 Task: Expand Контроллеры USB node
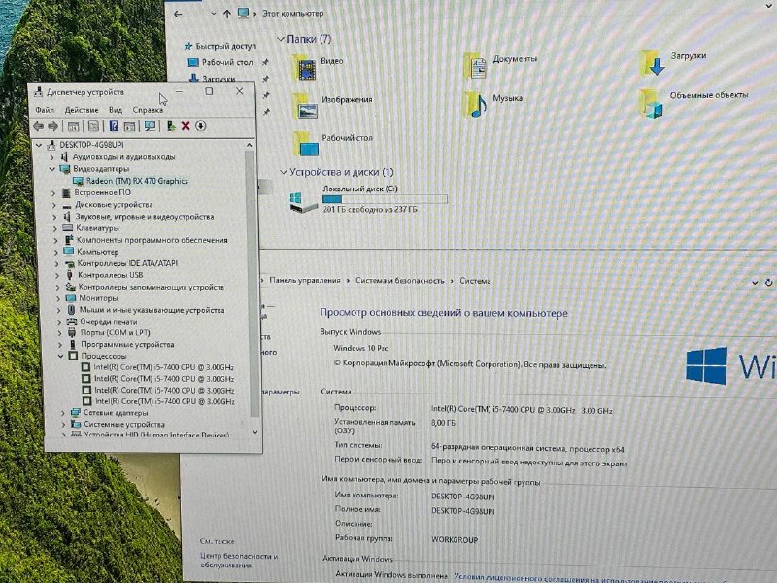[x=57, y=275]
